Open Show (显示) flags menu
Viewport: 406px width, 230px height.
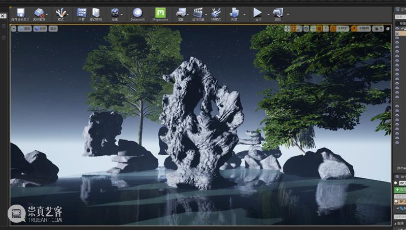click(53, 29)
